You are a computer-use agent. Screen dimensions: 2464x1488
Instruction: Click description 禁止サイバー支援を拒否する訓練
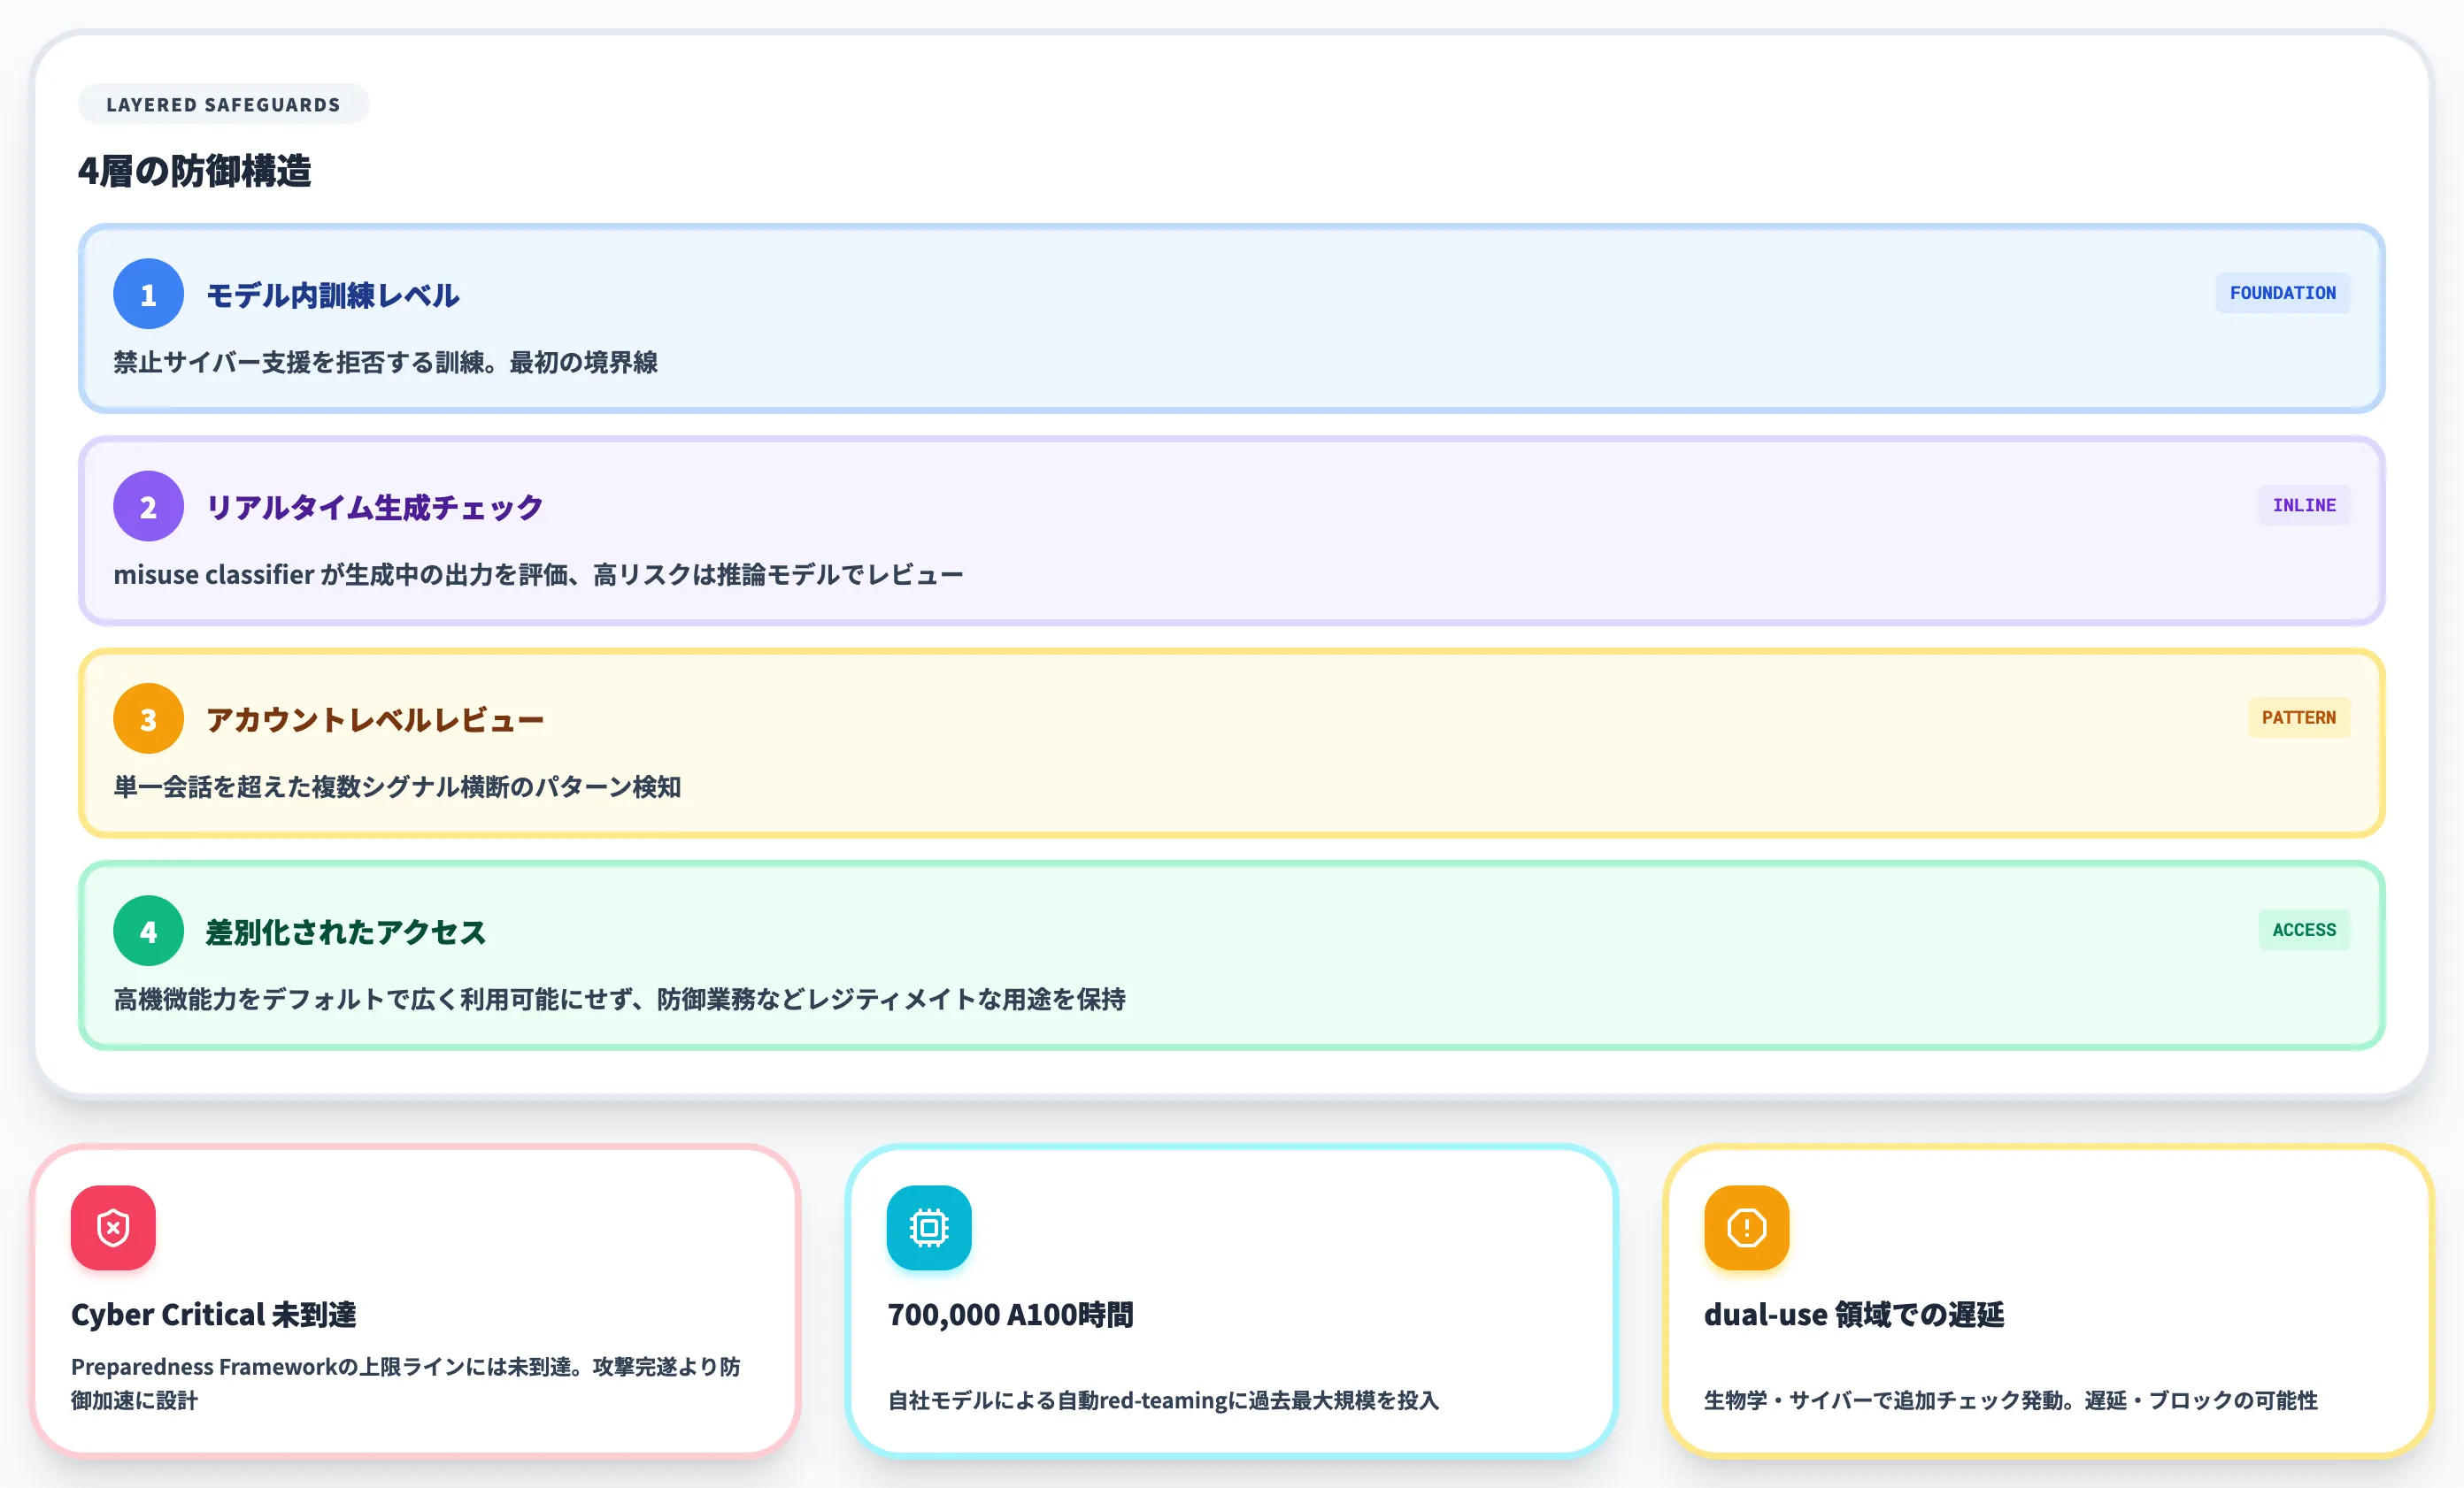pos(385,362)
